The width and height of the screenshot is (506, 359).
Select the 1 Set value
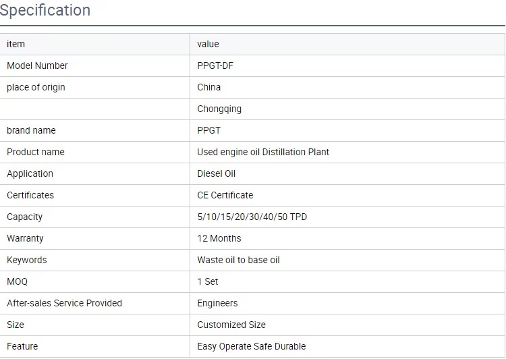[x=208, y=281]
